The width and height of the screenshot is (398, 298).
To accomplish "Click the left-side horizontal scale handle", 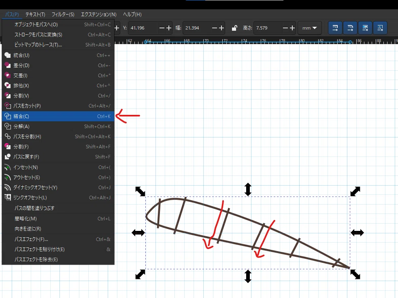I will tap(138, 232).
